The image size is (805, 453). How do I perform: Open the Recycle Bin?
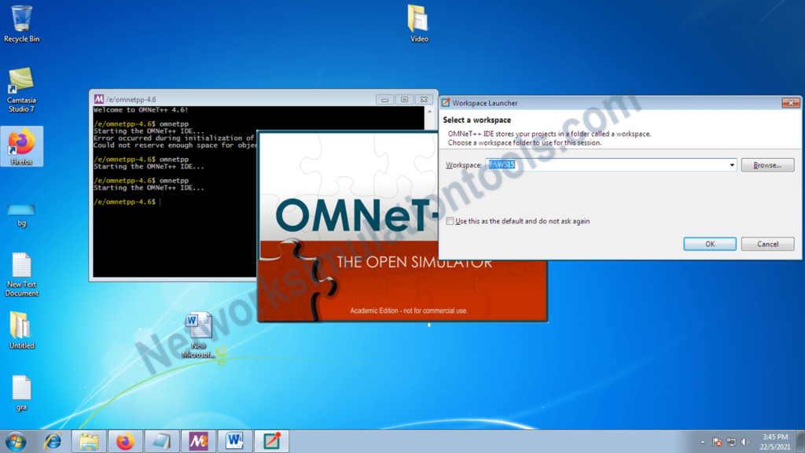tap(21, 17)
